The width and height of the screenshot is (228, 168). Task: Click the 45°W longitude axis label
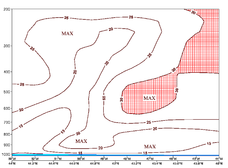click(196, 159)
